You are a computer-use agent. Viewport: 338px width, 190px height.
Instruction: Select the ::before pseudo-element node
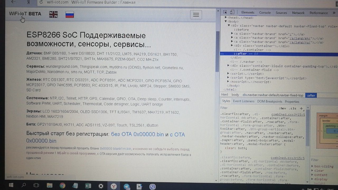(x=241, y=30)
